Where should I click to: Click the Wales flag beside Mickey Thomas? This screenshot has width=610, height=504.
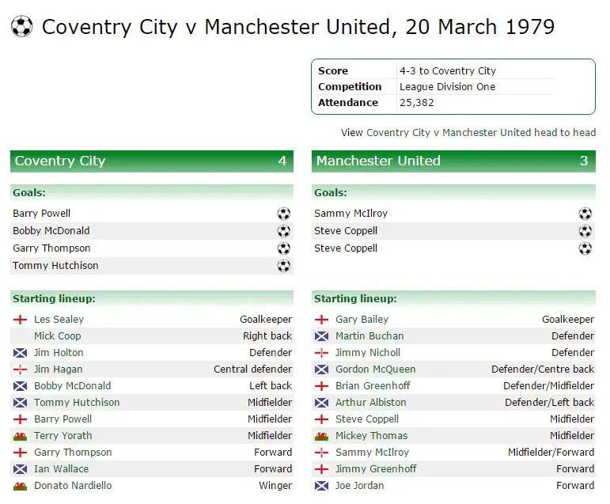(x=321, y=436)
